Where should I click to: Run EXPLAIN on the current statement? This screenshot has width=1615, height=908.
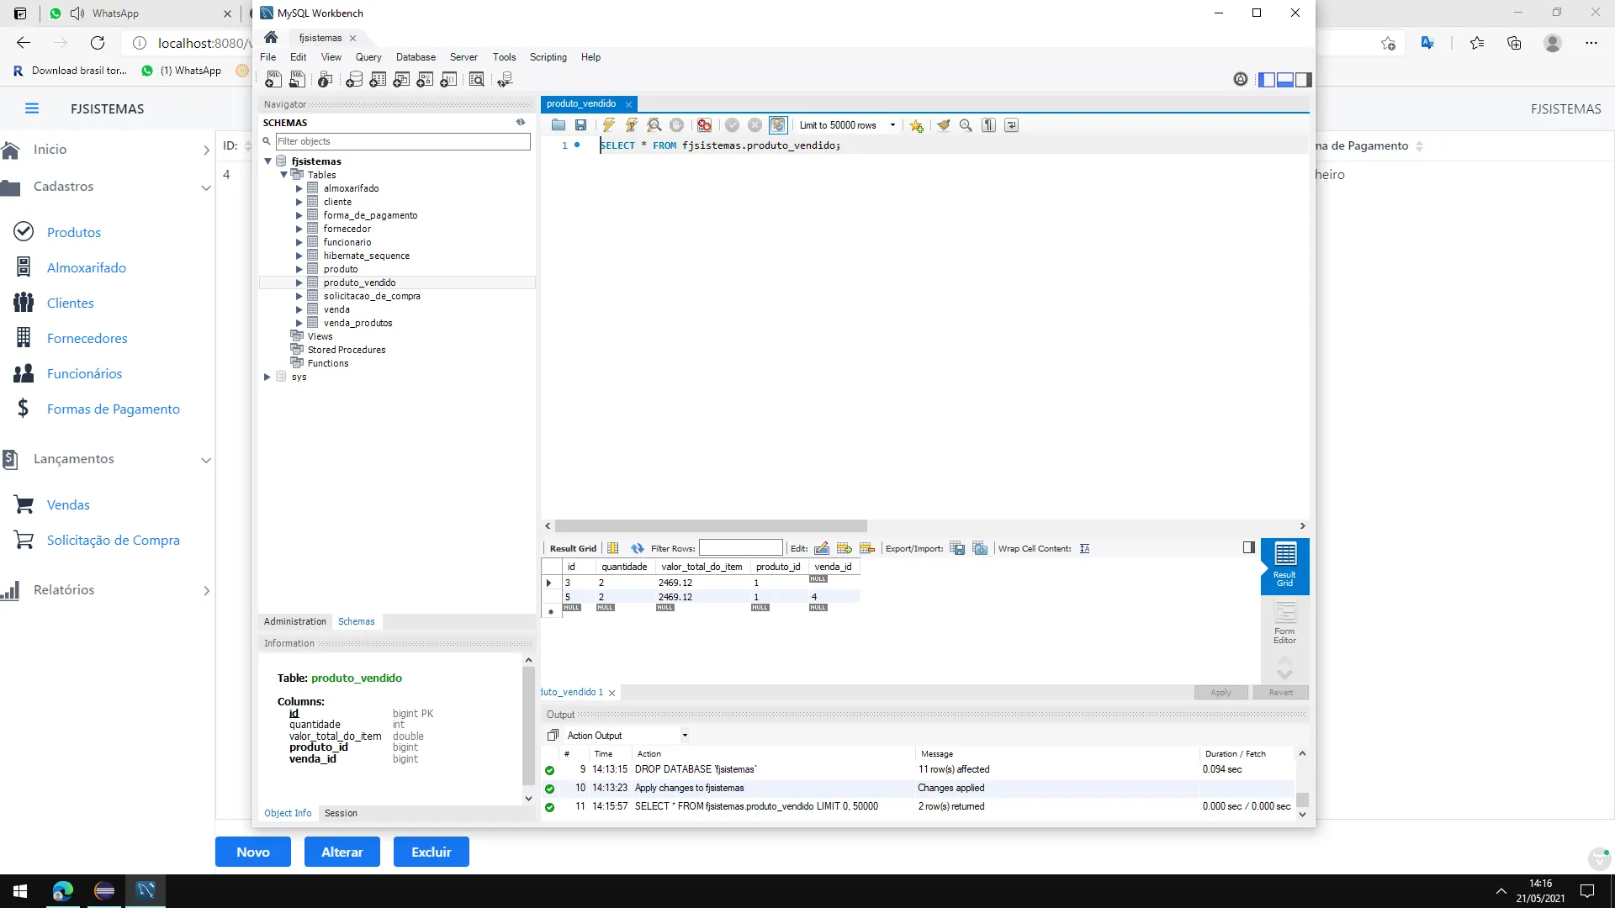(x=654, y=125)
